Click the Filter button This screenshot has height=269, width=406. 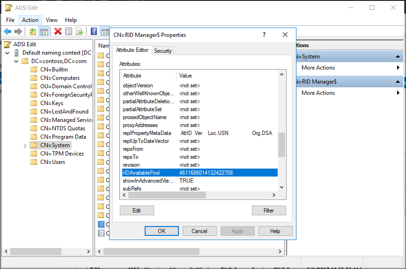(269, 210)
